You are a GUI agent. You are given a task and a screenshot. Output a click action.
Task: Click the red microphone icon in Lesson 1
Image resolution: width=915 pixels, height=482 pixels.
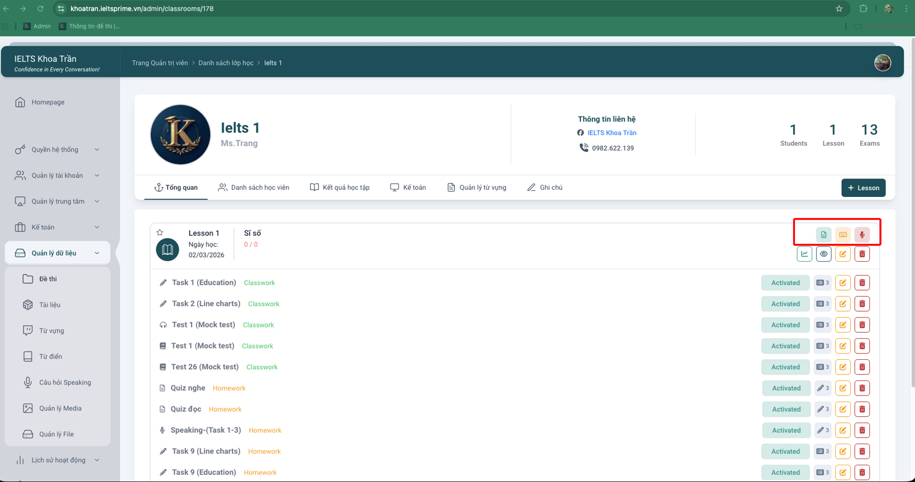tap(862, 235)
